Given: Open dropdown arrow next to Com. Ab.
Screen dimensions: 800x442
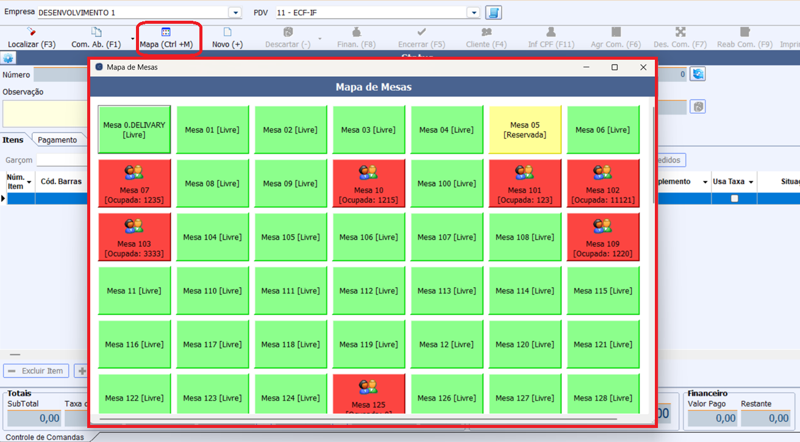Looking at the screenshot, I should [x=132, y=38].
